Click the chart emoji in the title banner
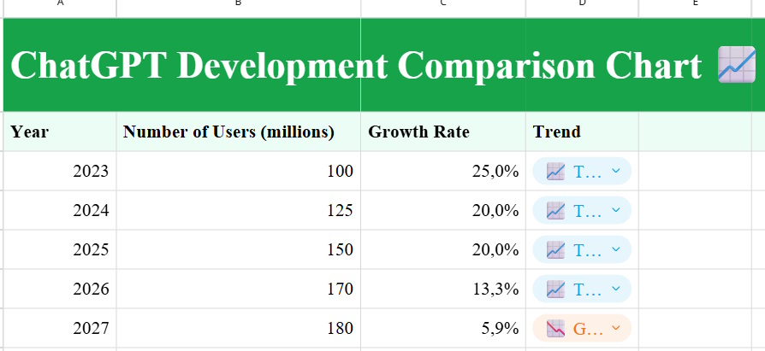Image resolution: width=765 pixels, height=351 pixels. coord(736,65)
